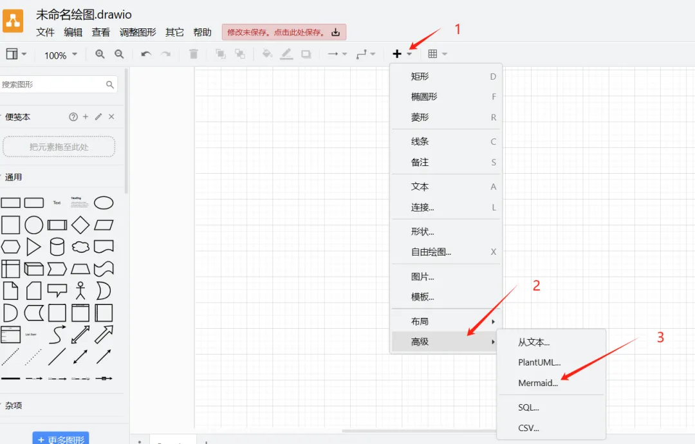This screenshot has height=444, width=695.
Task: Select PlantUML... in advanced submenu
Action: tap(551, 362)
